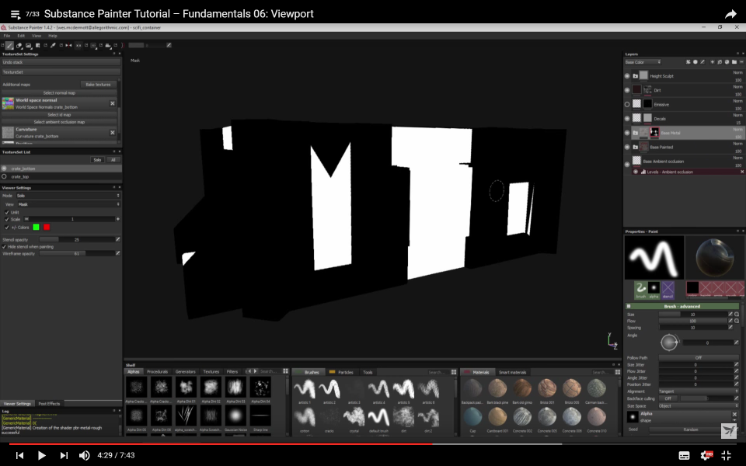Hide the Dirt layer
746x466 pixels.
627,90
